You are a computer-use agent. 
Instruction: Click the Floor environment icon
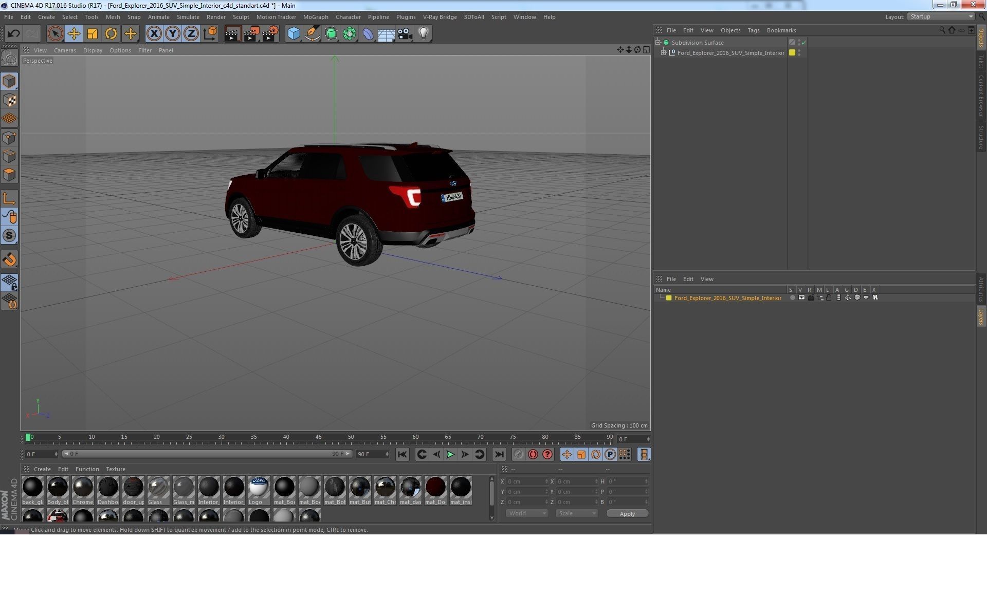pyautogui.click(x=386, y=34)
